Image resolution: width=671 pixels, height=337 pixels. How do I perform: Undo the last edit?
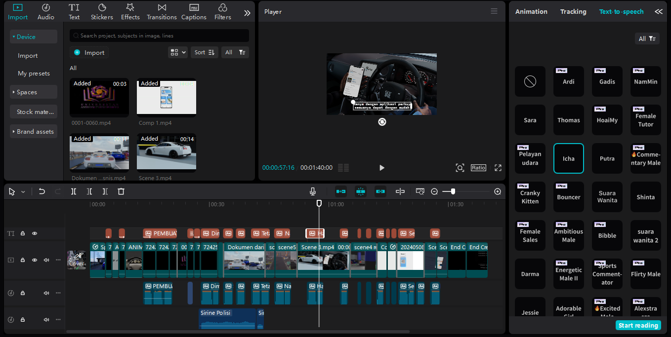[42, 191]
